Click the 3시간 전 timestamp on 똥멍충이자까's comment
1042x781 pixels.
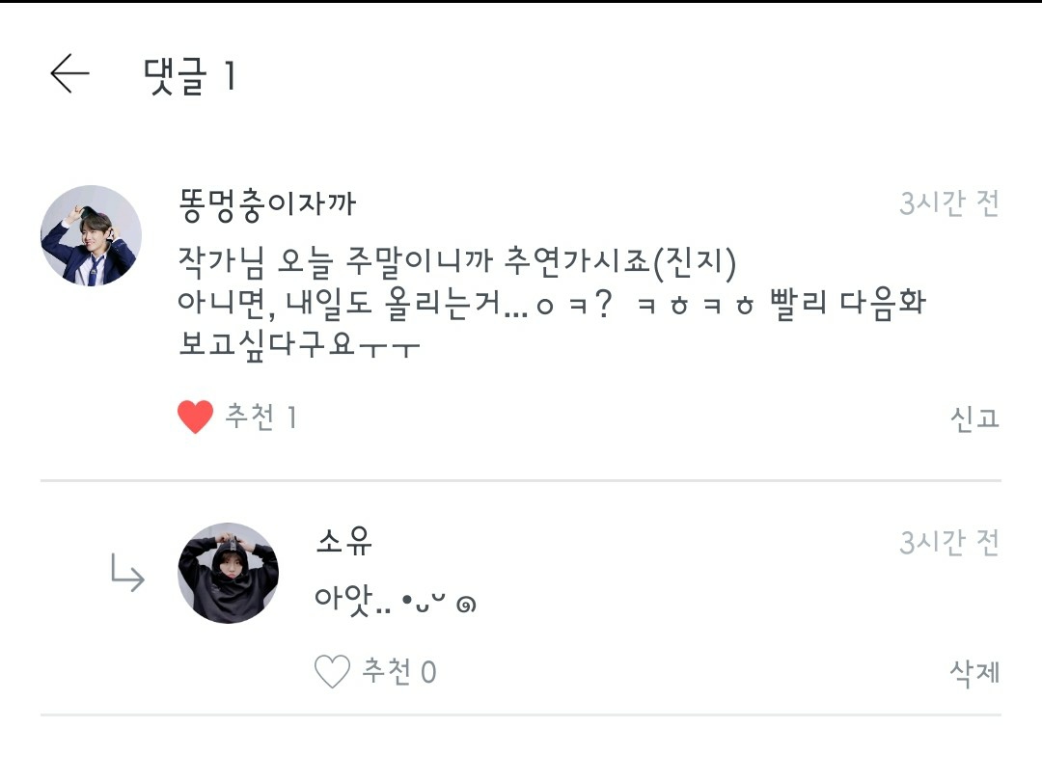948,204
